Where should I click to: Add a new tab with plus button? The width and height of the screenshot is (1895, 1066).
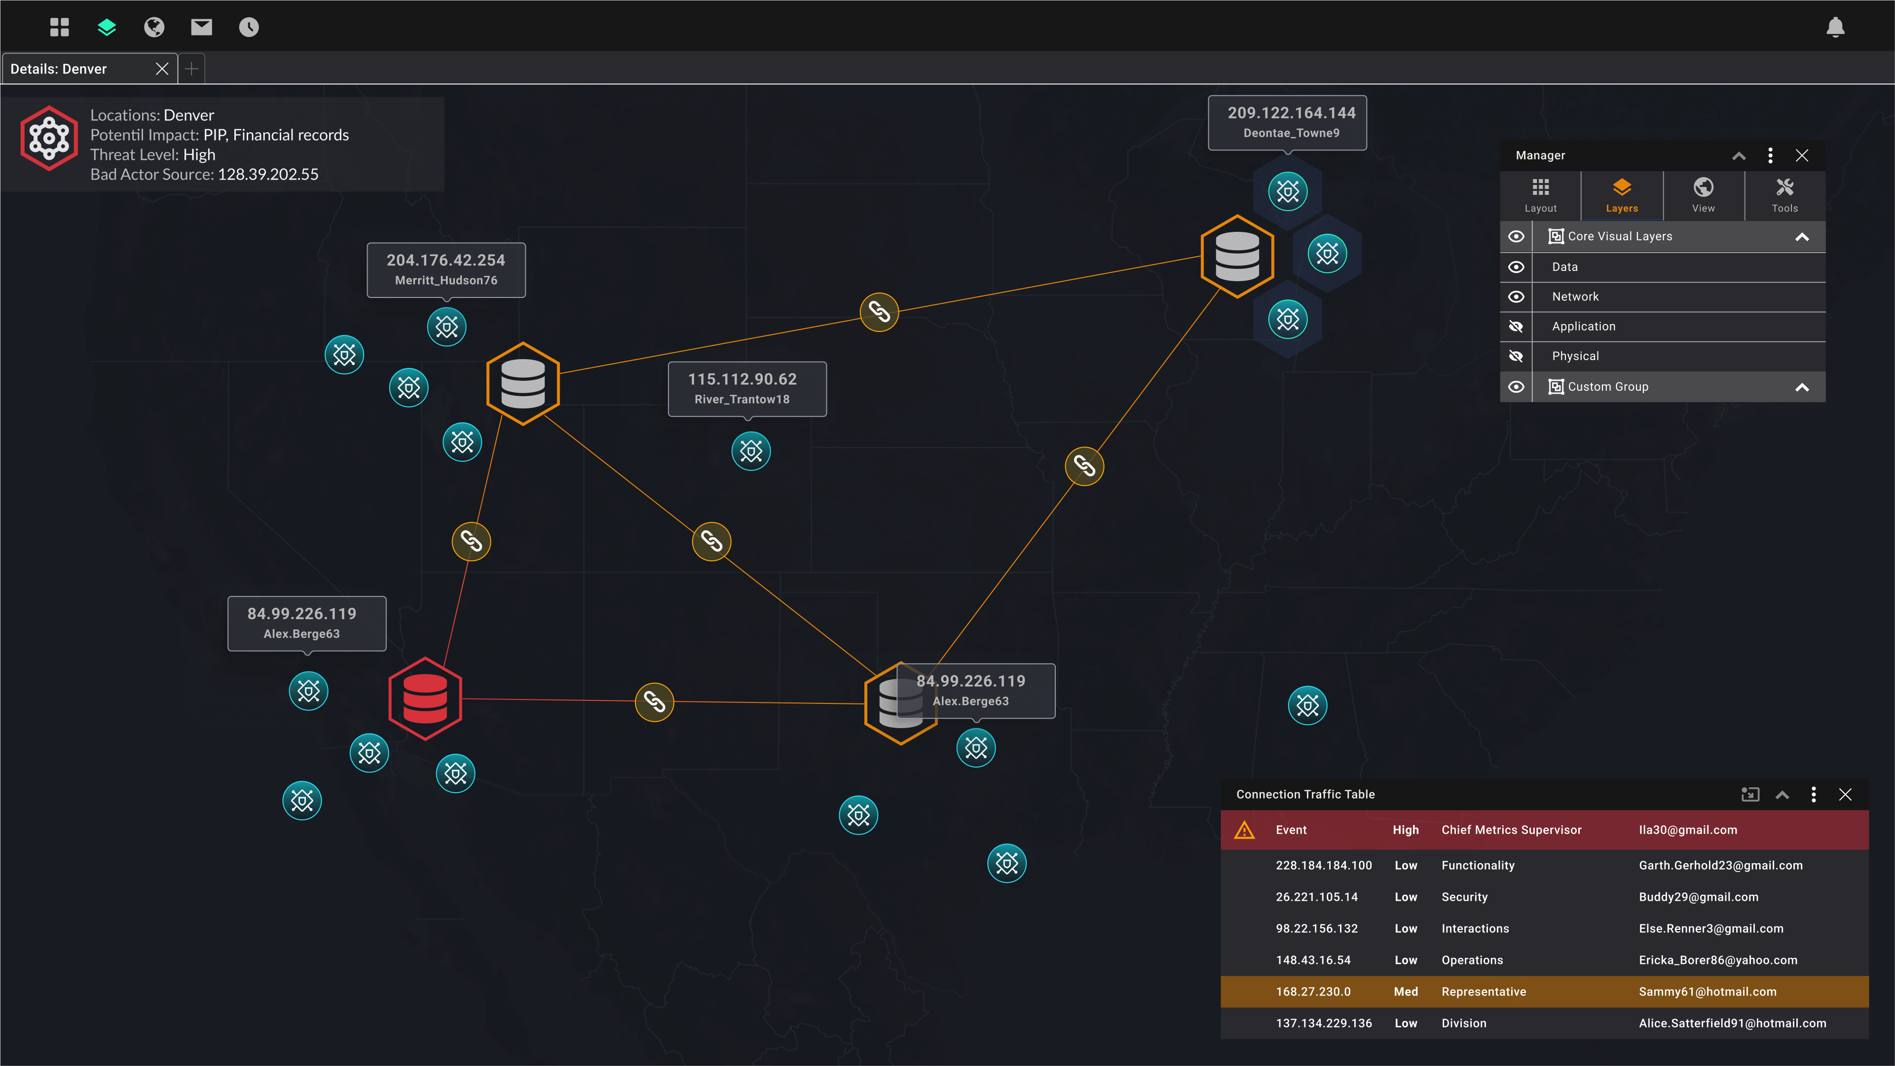tap(191, 69)
